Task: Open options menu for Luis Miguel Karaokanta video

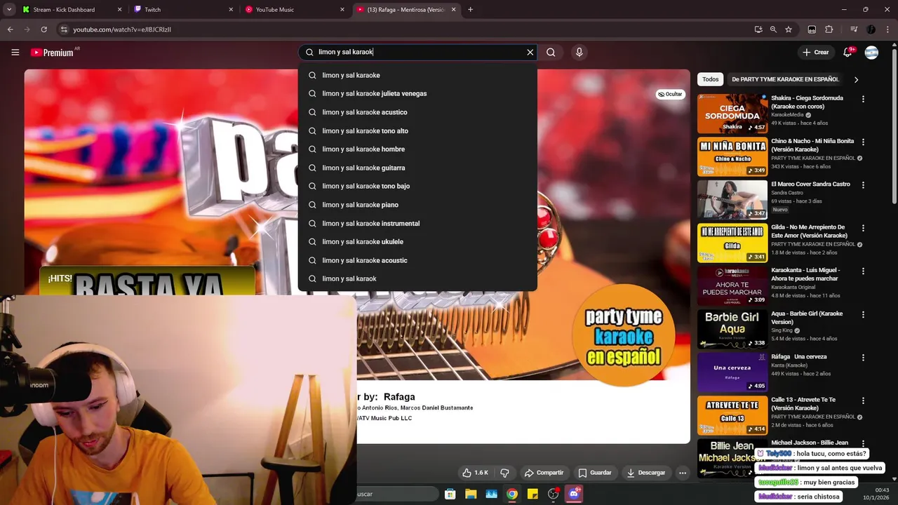Action: (863, 271)
